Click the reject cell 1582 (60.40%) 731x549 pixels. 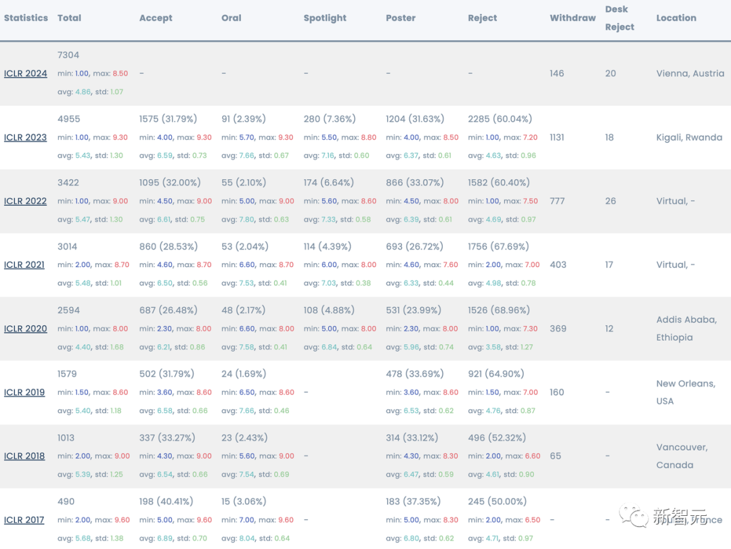(498, 183)
